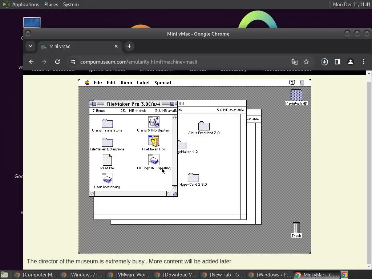The width and height of the screenshot is (372, 279).
Task: Switch to Windows 7 P... taskbar window
Action: (270, 275)
